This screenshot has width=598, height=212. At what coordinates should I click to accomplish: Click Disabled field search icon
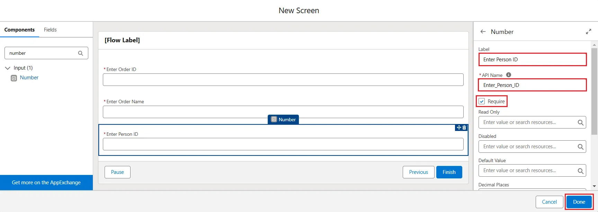pyautogui.click(x=580, y=147)
